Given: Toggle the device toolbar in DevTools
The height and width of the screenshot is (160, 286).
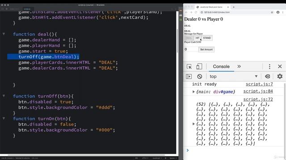Looking at the screenshot, I should (x=199, y=67).
